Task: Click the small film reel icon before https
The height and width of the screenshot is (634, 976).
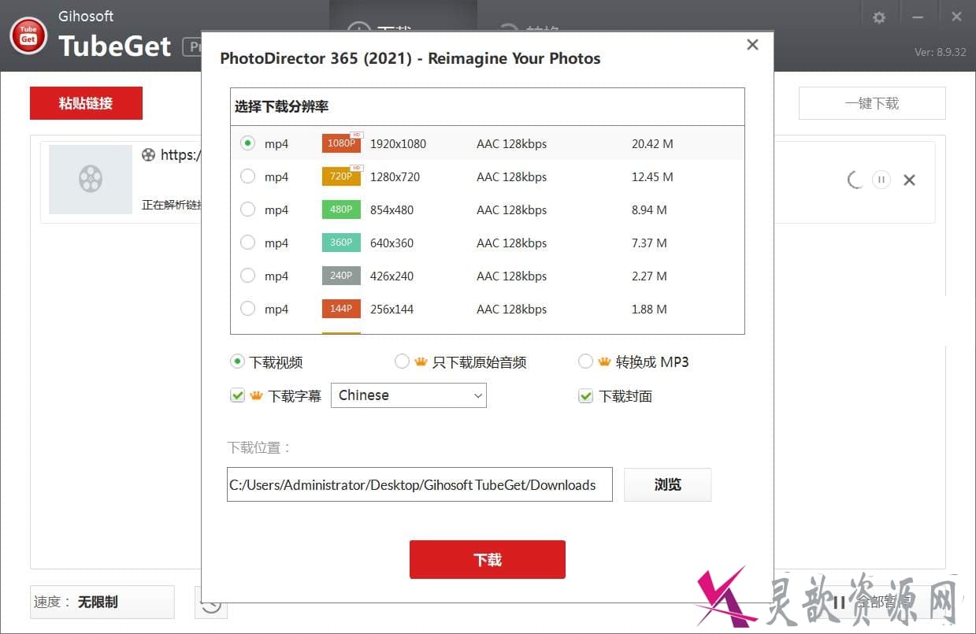Action: [148, 154]
